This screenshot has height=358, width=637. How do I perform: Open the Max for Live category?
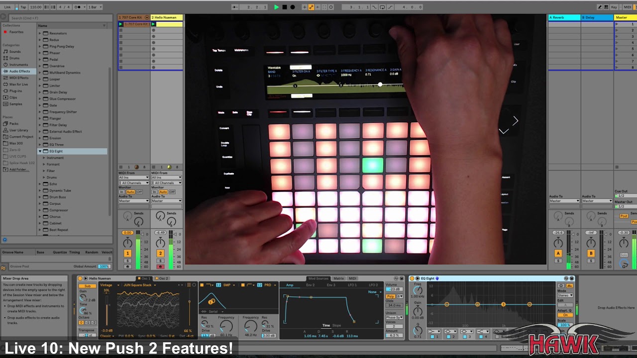[18, 84]
